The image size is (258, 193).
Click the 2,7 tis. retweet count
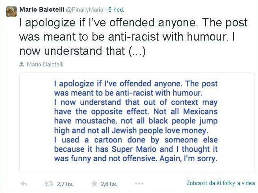tap(65, 184)
